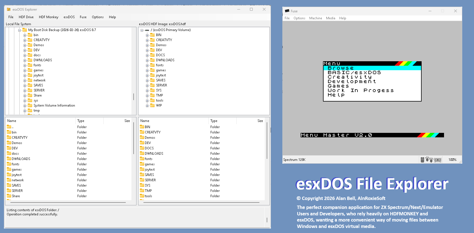Open the HDF Drive menu in esxDOS Explorer
474x233 pixels.
click(x=26, y=17)
